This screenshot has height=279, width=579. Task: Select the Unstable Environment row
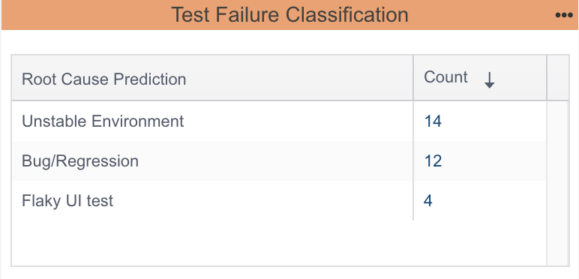(x=279, y=121)
